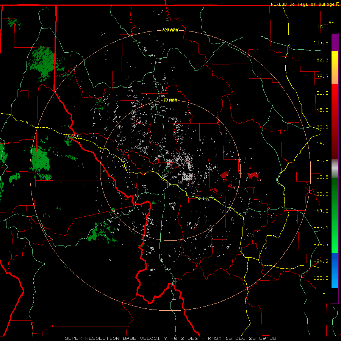
Task: Click the TH legend label
Action: tap(325, 295)
